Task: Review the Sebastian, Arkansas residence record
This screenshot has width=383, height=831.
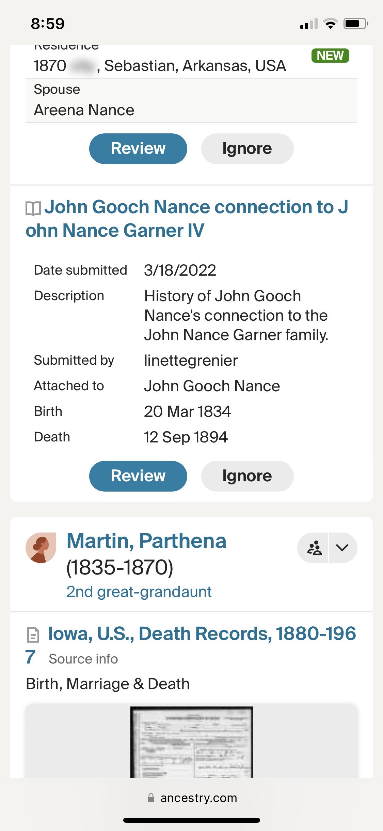Action: point(138,148)
